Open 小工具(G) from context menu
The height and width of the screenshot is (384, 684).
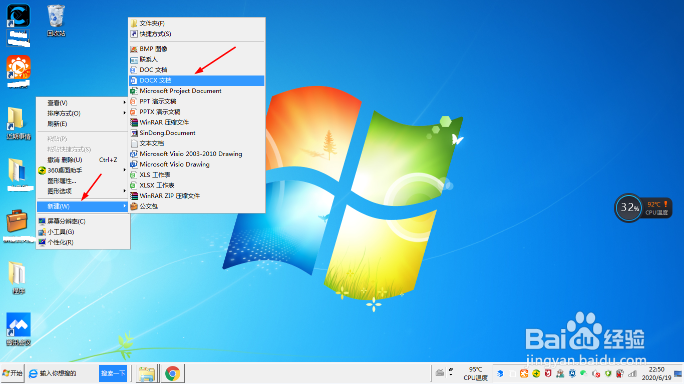point(83,231)
